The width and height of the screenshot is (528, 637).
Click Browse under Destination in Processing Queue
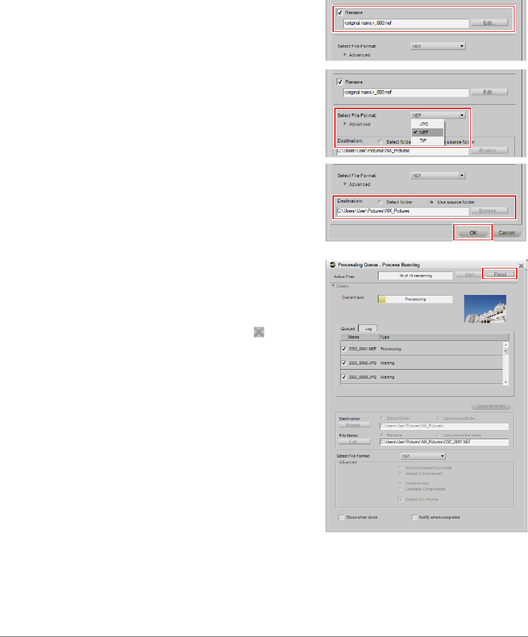[x=354, y=425]
